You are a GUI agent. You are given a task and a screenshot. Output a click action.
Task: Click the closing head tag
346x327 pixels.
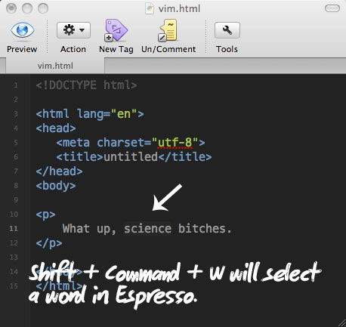59,171
